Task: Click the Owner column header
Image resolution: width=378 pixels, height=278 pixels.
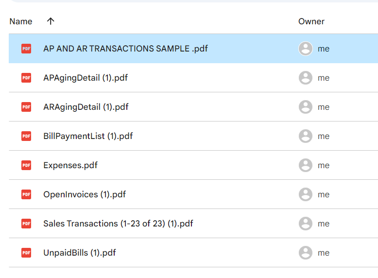Action: (x=311, y=21)
